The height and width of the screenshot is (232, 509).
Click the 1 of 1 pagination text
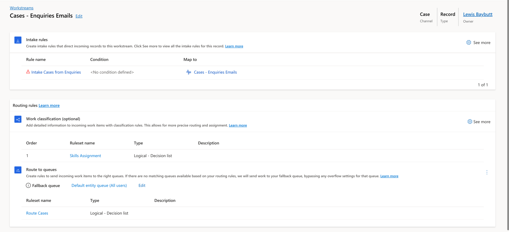483,85
